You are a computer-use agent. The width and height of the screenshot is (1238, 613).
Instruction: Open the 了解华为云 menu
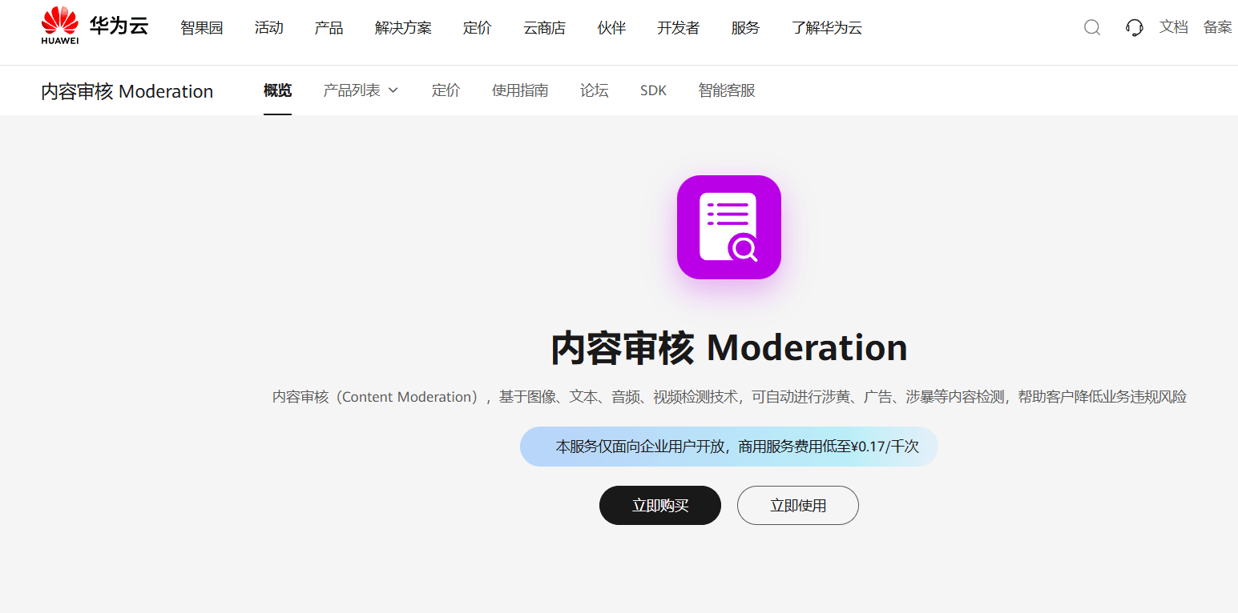click(827, 28)
